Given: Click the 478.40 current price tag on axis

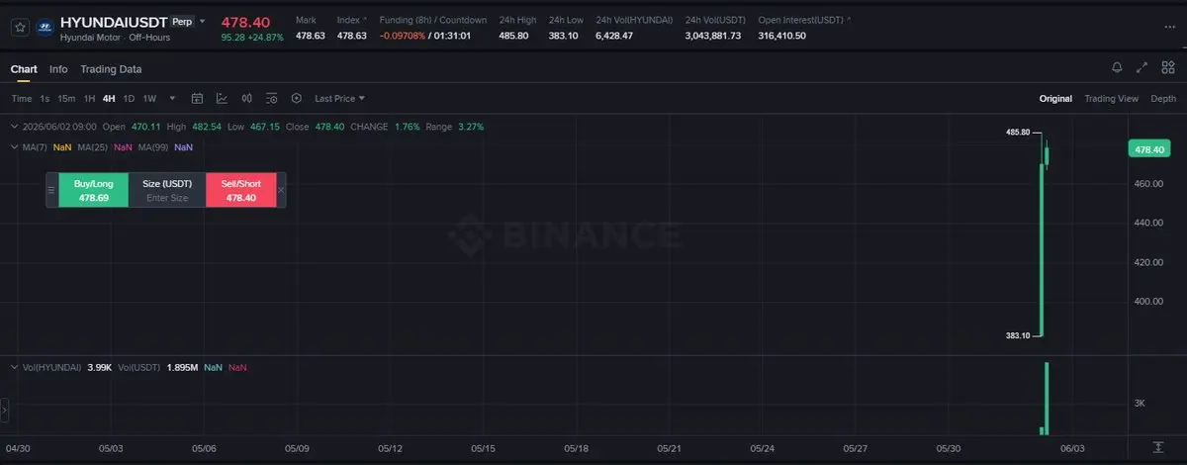Looking at the screenshot, I should (x=1148, y=149).
